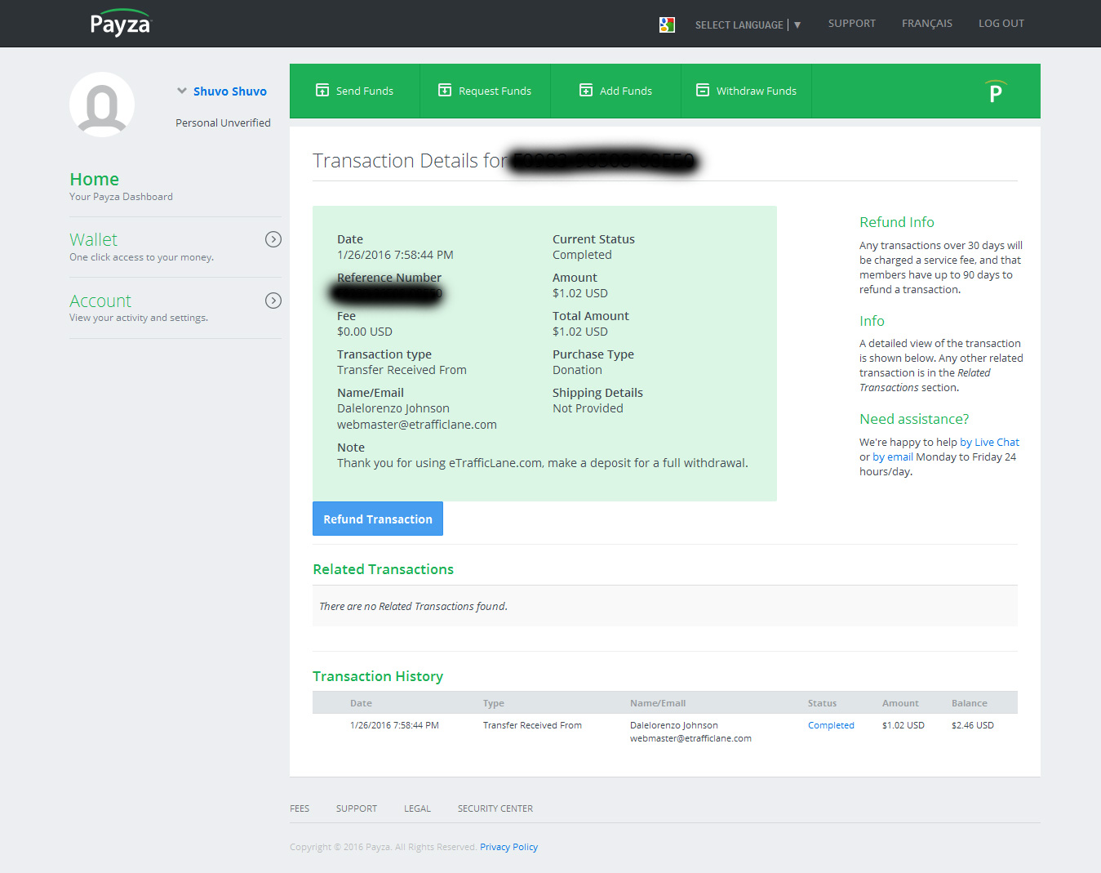This screenshot has height=873, width=1101.
Task: Select the $2.46 USD balance cell
Action: 972,725
